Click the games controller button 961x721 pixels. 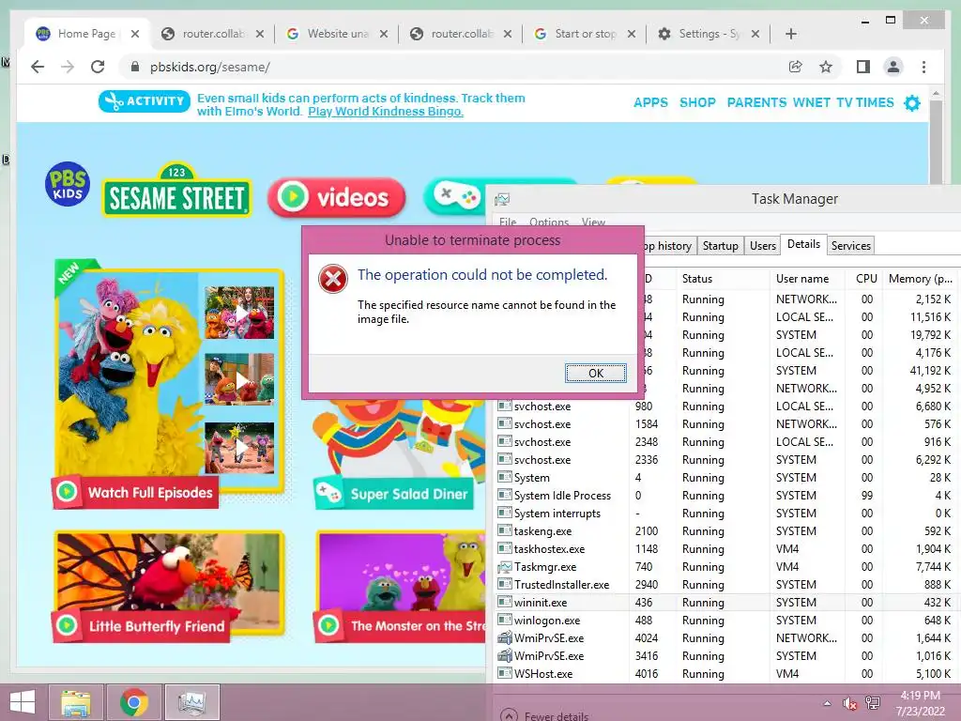pyautogui.click(x=457, y=196)
